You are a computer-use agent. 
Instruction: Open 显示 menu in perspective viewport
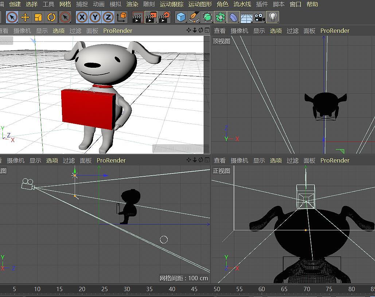(x=42, y=31)
